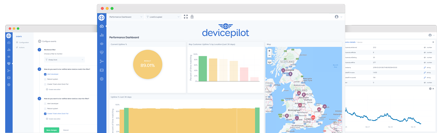The width and height of the screenshot is (442, 133).
Task: Click Create new action under the match section
Action: pyautogui.click(x=53, y=89)
